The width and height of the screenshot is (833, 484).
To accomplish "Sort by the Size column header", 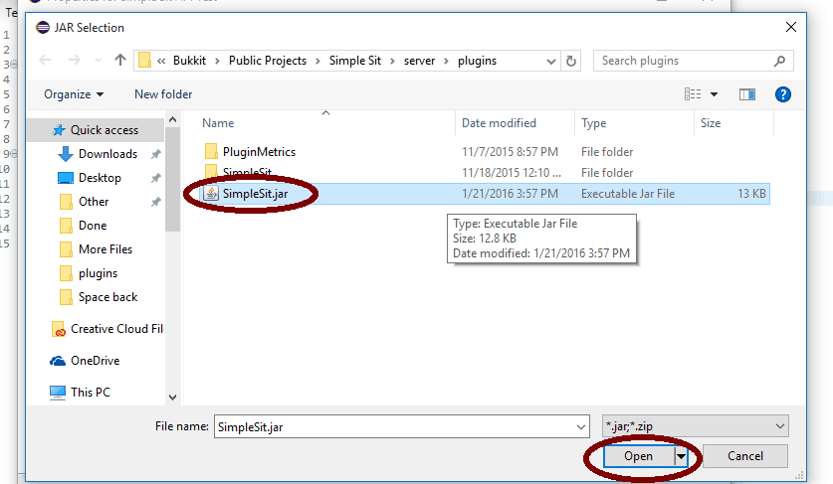I will pyautogui.click(x=711, y=123).
